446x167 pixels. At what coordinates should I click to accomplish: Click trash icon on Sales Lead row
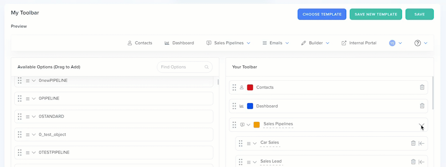click(413, 162)
